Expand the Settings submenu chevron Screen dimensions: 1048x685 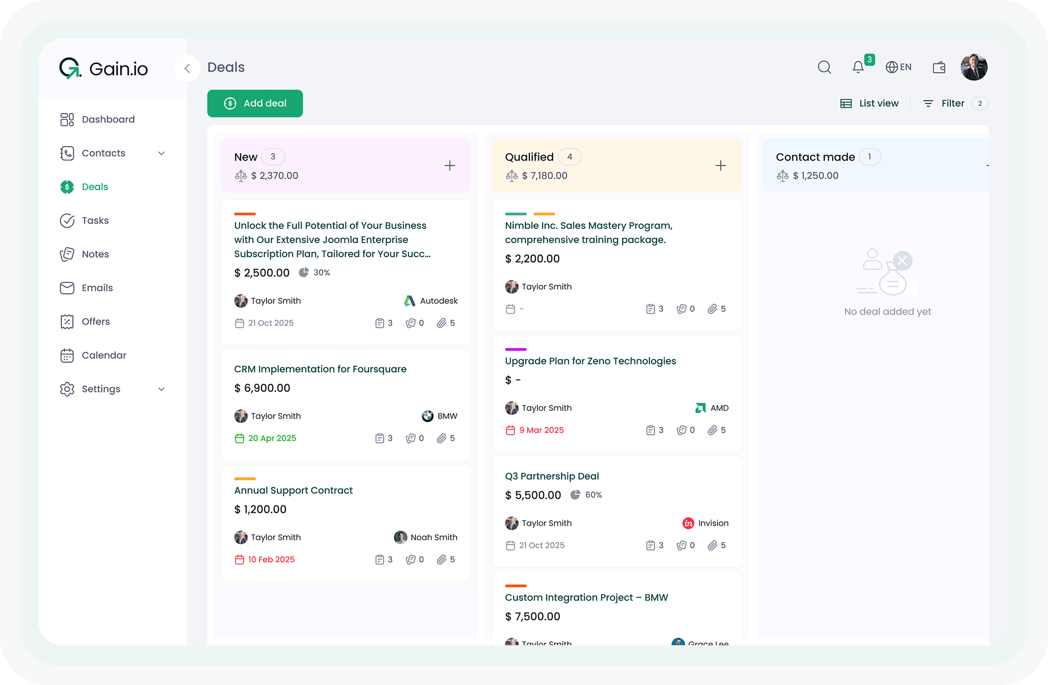(162, 389)
